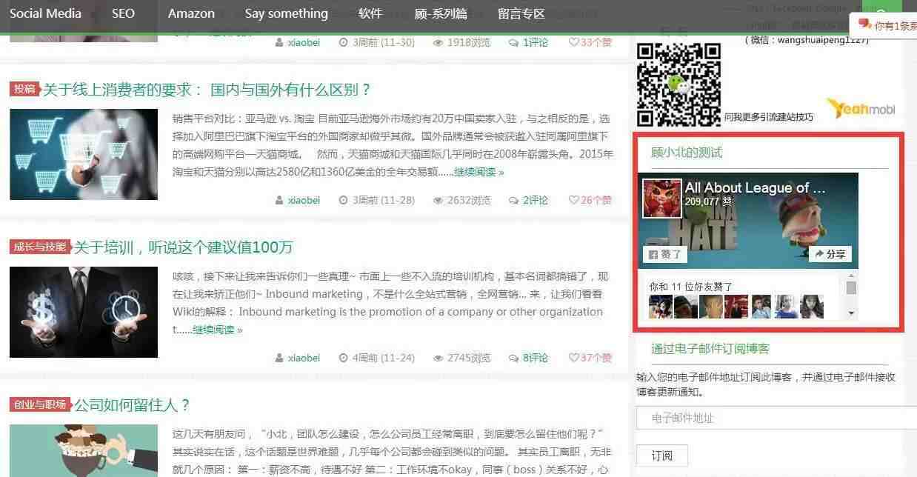Like the post with 26个赞
The image size is (917, 477).
[590, 200]
